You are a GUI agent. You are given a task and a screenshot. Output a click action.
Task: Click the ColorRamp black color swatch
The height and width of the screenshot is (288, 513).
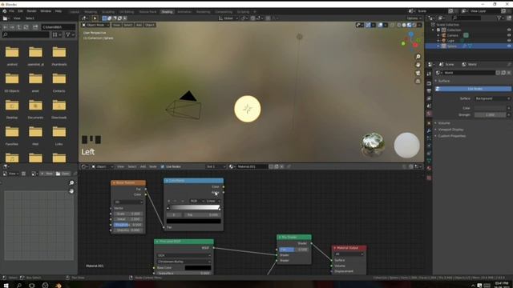(x=194, y=221)
